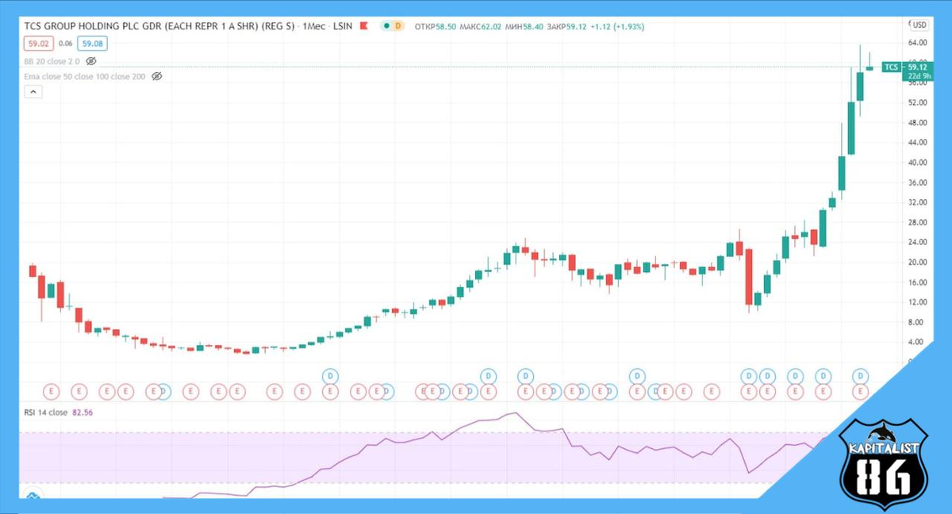Select the latest monthly candle near 59

tap(869, 67)
